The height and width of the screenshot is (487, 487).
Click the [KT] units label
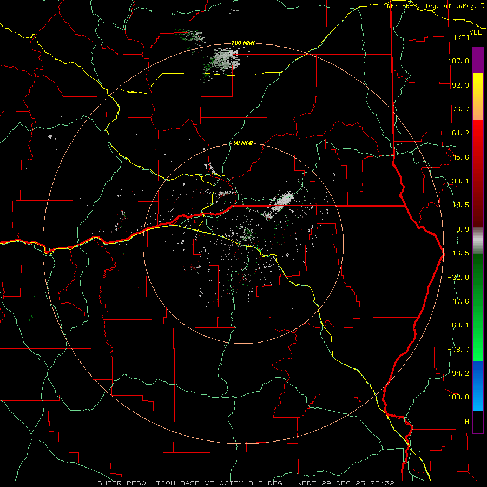[462, 37]
